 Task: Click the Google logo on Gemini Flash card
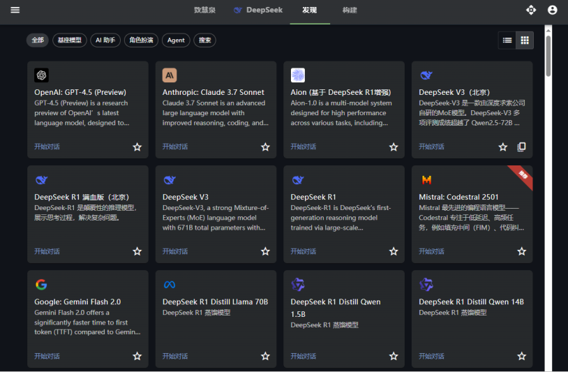tap(41, 285)
